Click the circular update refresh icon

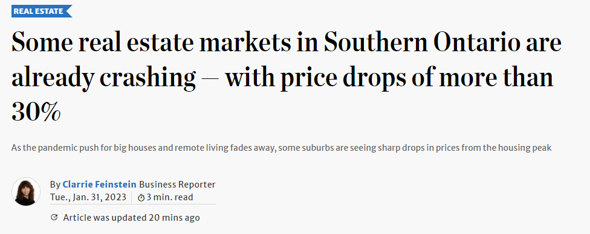pyautogui.click(x=54, y=217)
